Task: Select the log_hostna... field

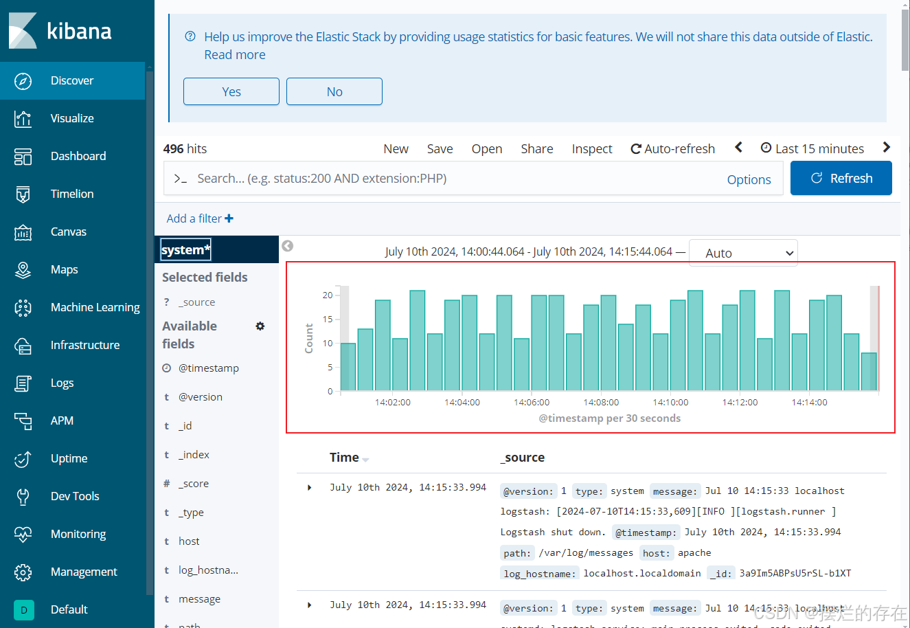Action: click(209, 570)
